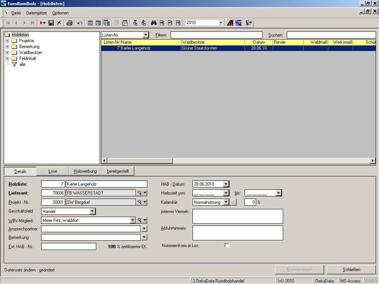Screen dimensions: 379x284
Task: Toggle the Nummernkreis je Los checkbox
Action: point(227,246)
